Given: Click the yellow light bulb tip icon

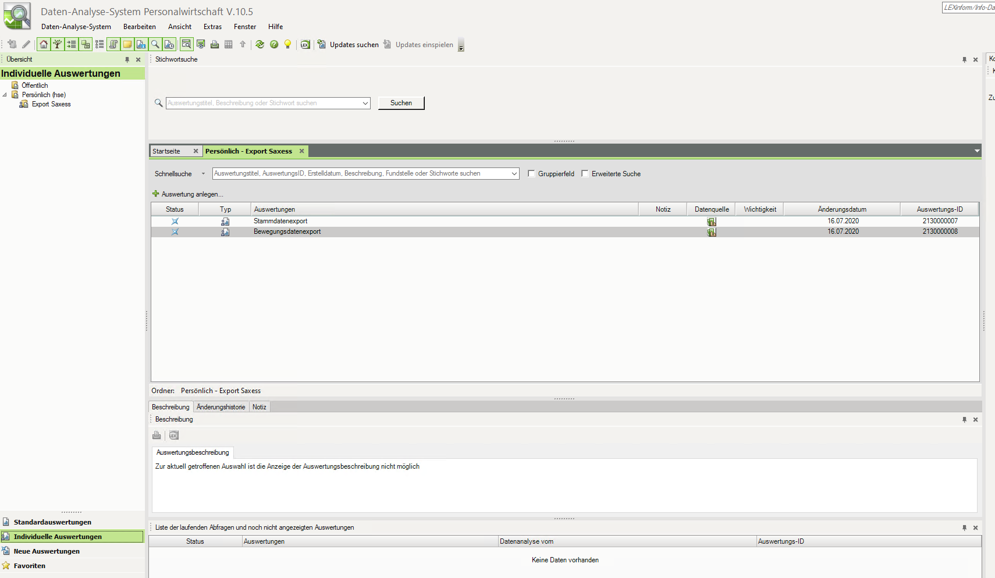Looking at the screenshot, I should pos(287,44).
